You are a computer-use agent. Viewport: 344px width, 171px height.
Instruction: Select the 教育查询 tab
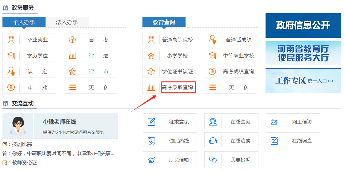[x=164, y=22]
